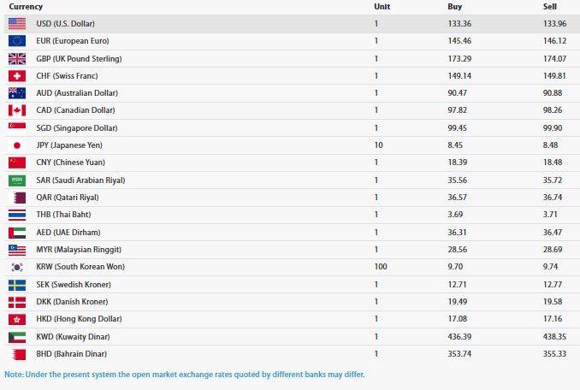Select the USD (U.S. Dollar) row
The image size is (580, 390).
(x=292, y=24)
